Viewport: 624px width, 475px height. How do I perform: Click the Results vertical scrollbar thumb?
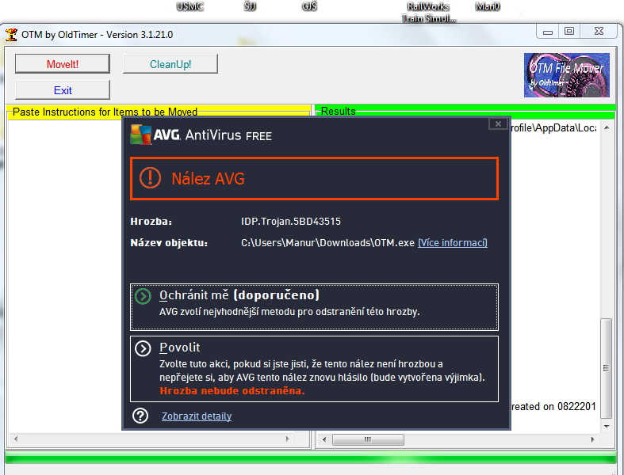(607, 368)
